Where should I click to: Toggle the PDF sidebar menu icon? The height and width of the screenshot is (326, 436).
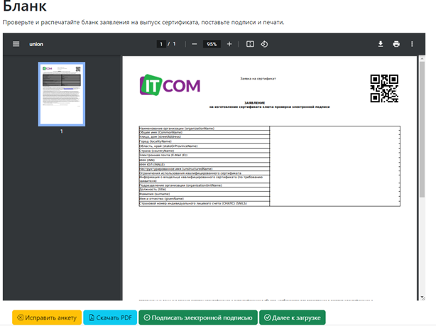16,44
